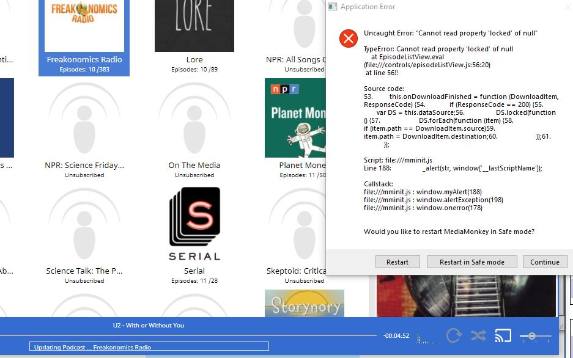Toggle shuffle playback icon
573x358 pixels.
(x=478, y=335)
